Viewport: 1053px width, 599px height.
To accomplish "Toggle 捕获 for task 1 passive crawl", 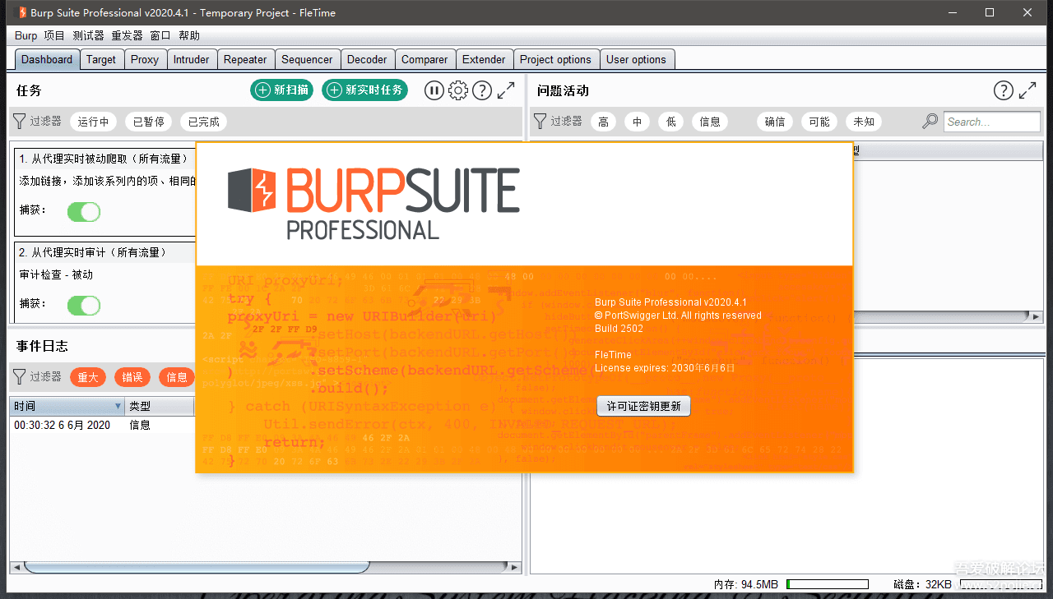I will 84,212.
